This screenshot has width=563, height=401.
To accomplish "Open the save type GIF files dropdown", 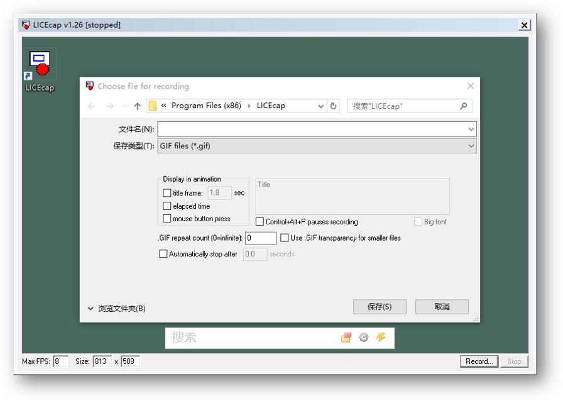I will coord(471,146).
